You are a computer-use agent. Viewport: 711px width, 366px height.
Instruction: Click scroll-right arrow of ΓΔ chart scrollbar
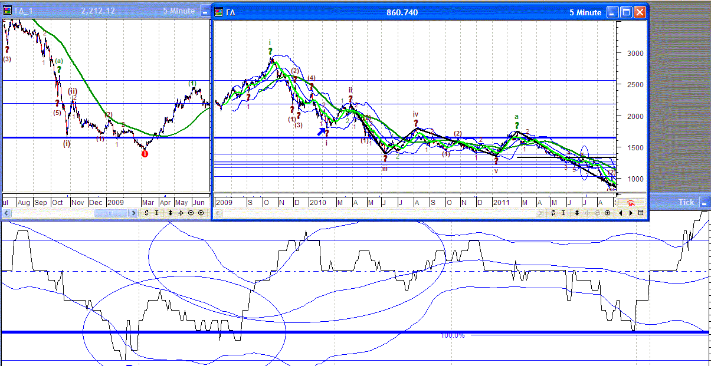(x=540, y=212)
